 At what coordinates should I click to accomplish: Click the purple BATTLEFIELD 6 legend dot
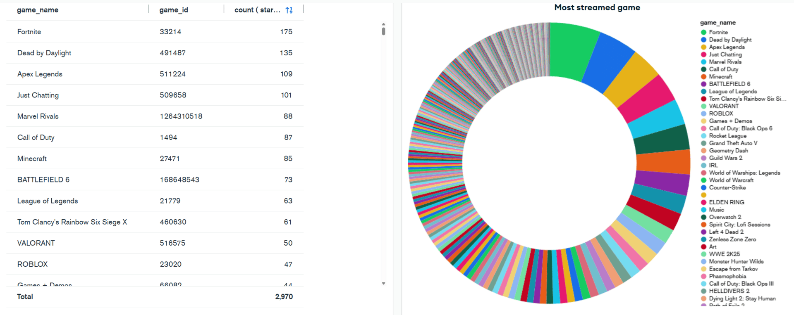click(x=703, y=84)
